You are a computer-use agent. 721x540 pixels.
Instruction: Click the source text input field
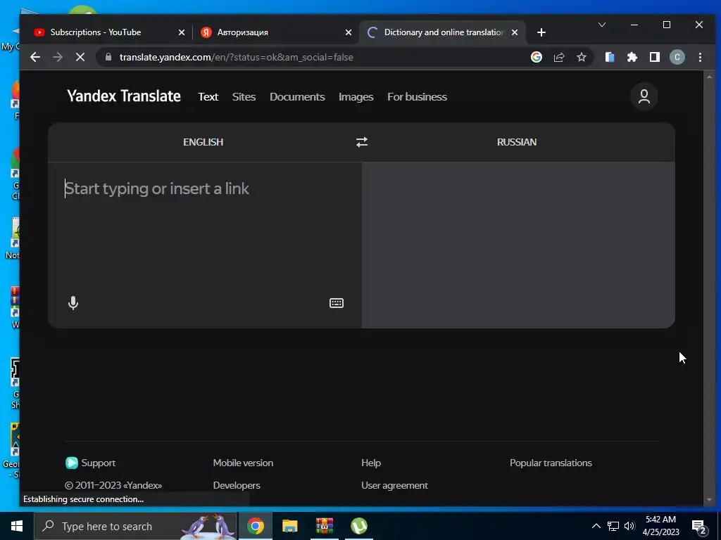205,230
